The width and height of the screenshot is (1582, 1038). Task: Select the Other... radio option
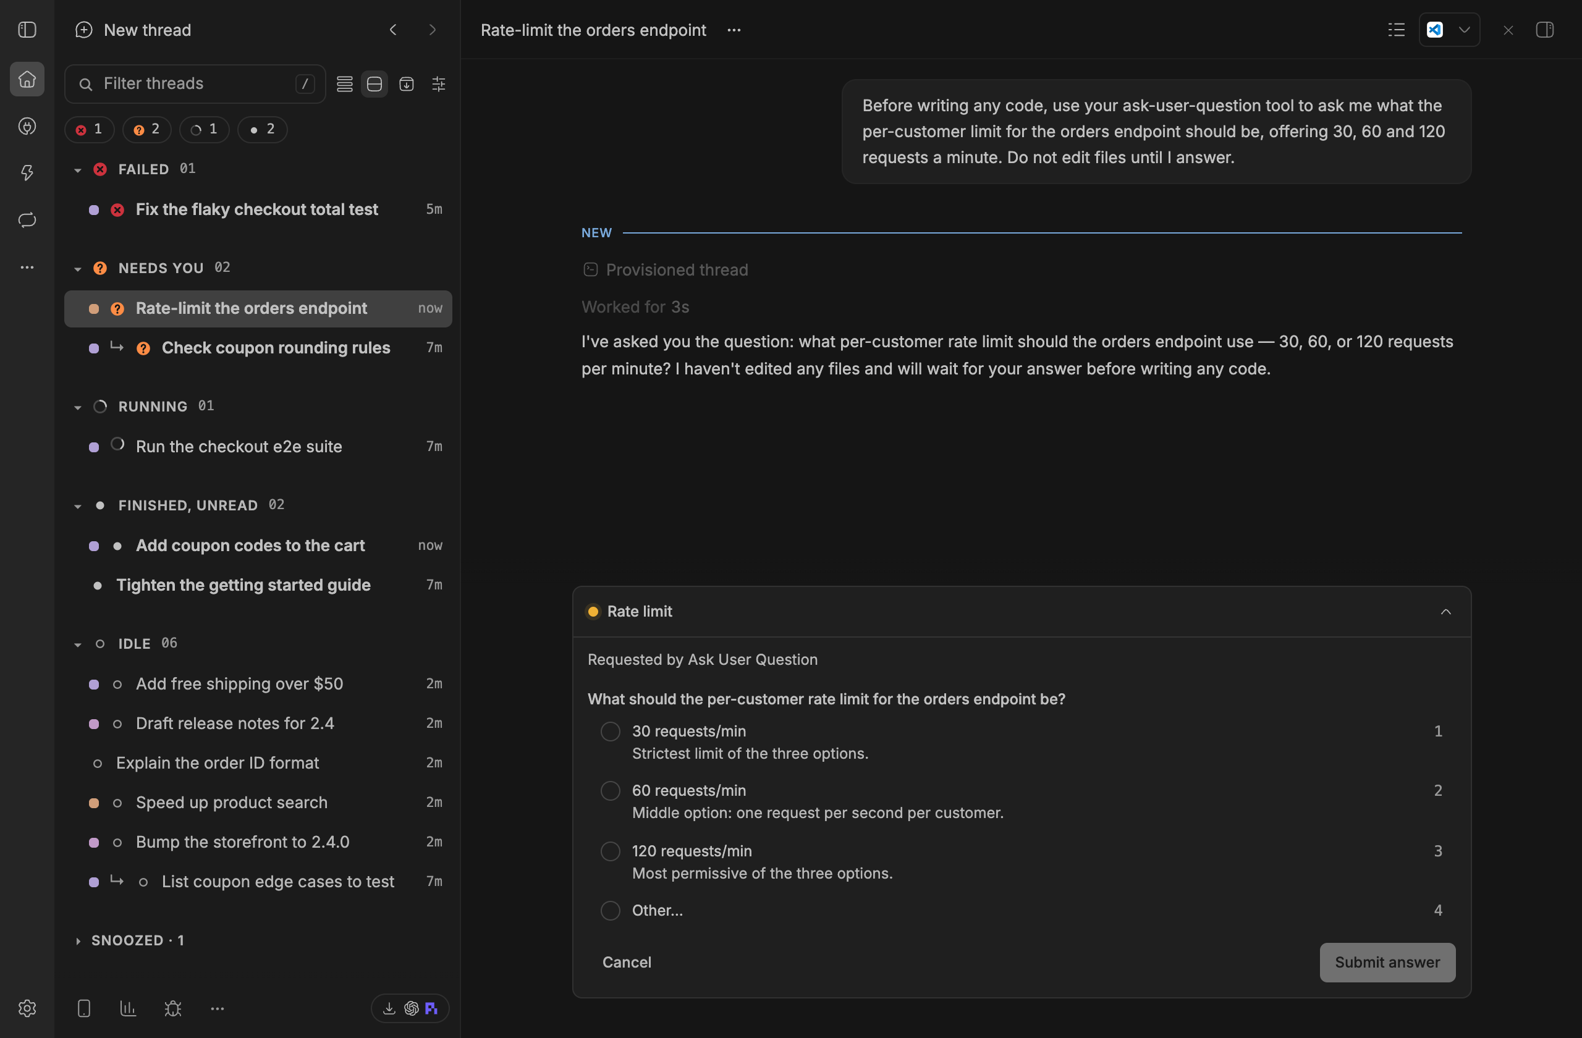pos(610,910)
